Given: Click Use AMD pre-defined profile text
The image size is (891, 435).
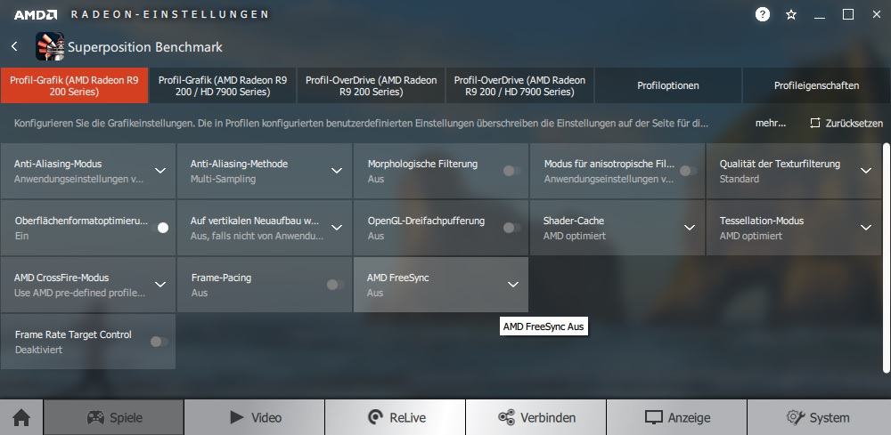Looking at the screenshot, I should coord(79,294).
